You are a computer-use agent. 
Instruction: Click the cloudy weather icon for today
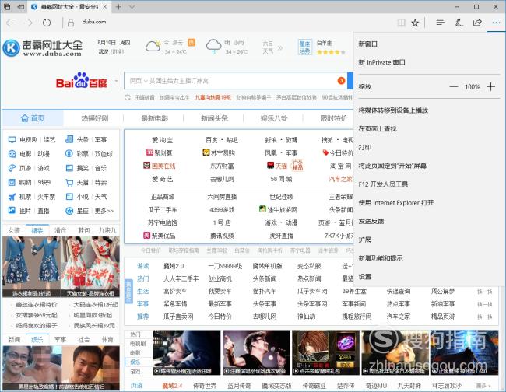pyautogui.click(x=153, y=46)
